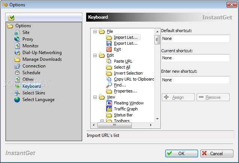Click the Keyboard green arrow icon
Viewport: 239px width, 163px height.
click(17, 87)
